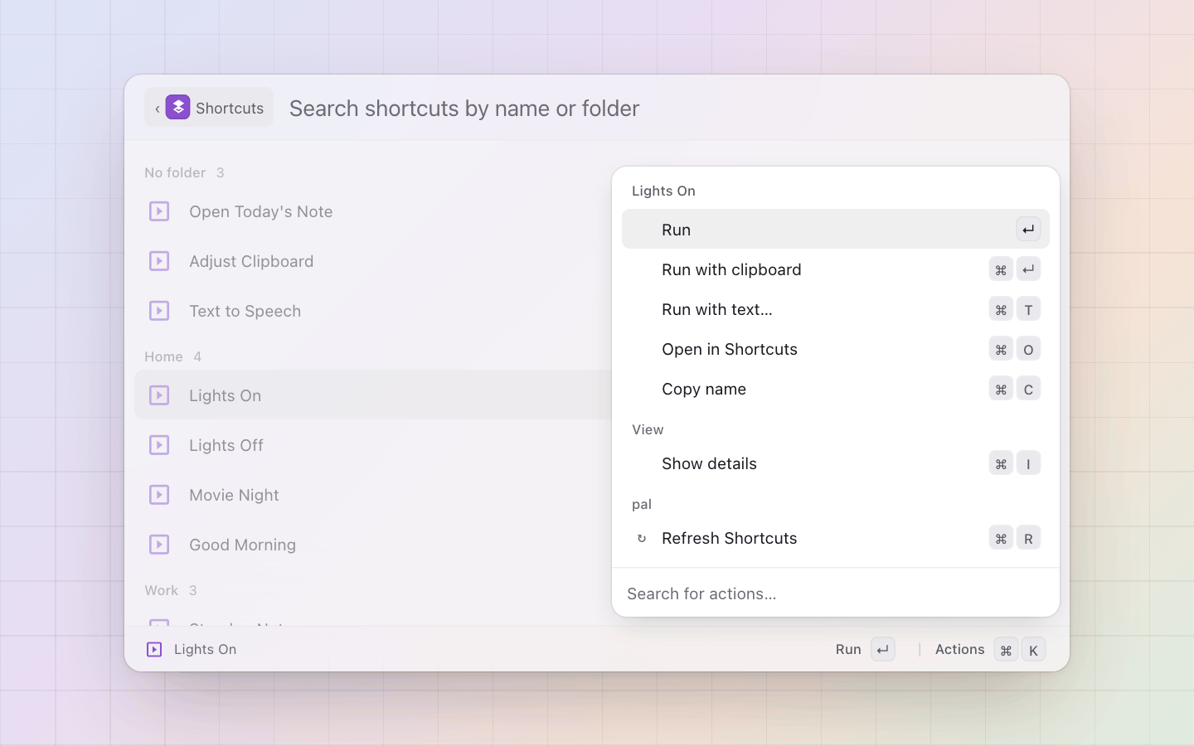Image resolution: width=1194 pixels, height=746 pixels.
Task: Click the Home section header
Action: coord(163,356)
